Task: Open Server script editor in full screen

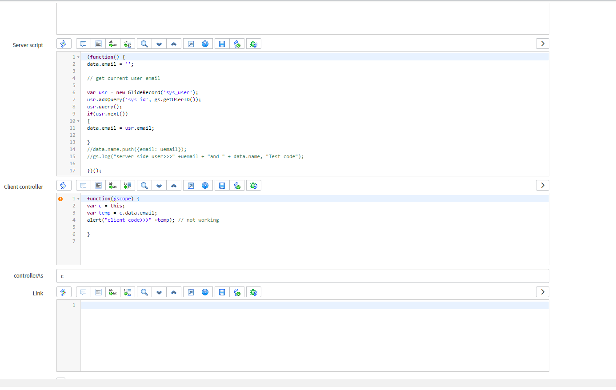Action: click(191, 44)
